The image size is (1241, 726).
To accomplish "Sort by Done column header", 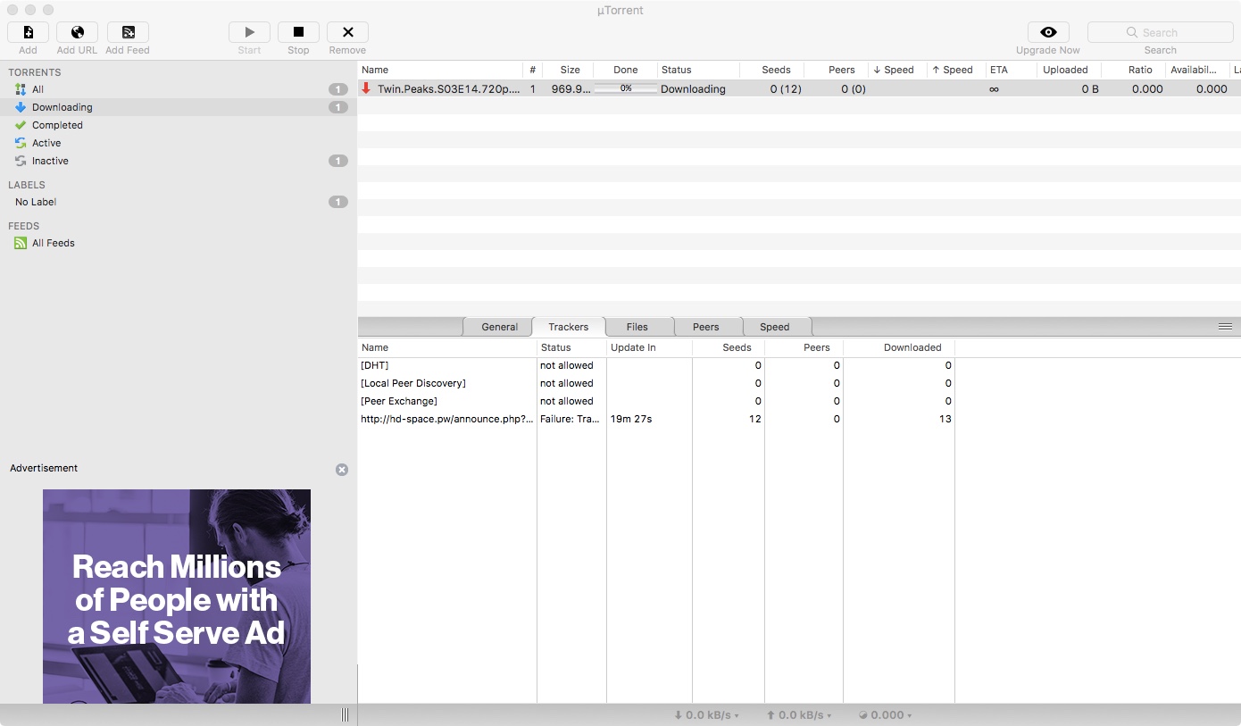I will [625, 70].
